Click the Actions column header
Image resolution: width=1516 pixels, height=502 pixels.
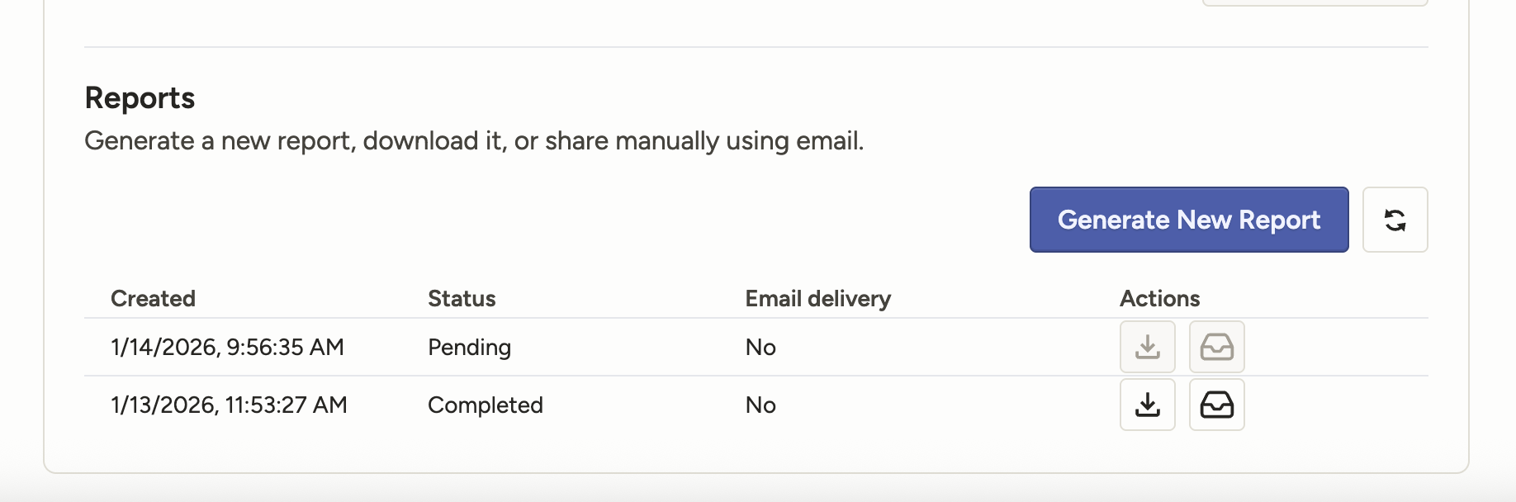[1159, 298]
